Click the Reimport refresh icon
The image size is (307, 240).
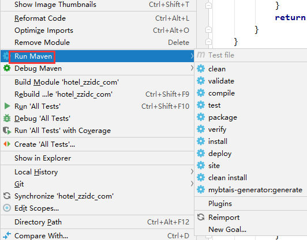(x=201, y=217)
